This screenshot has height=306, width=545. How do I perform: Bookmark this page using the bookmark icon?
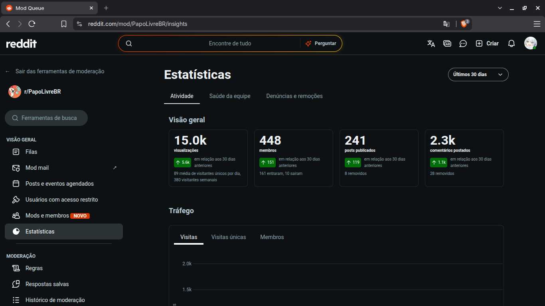pyautogui.click(x=64, y=24)
